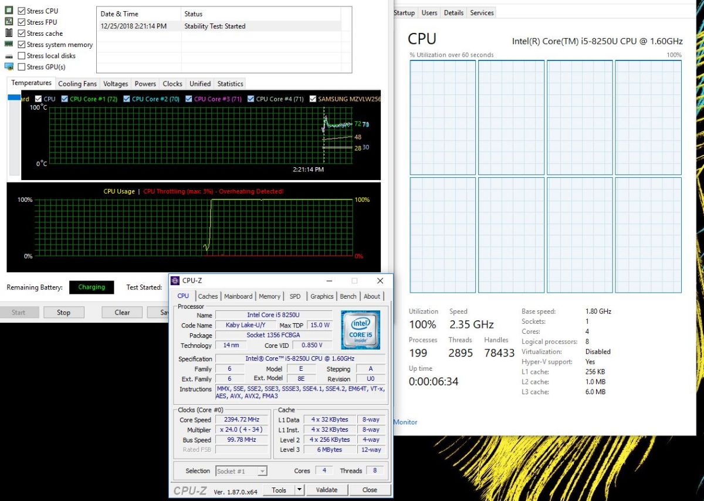Enable the Stress local disks checkbox
The height and width of the screenshot is (501, 704).
[x=22, y=56]
